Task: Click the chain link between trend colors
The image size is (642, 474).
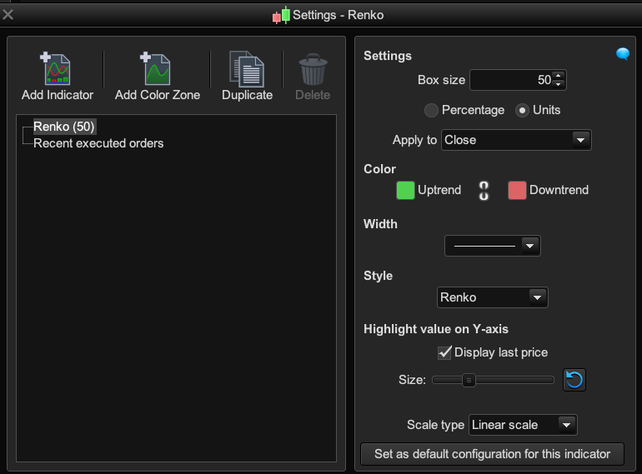Action: (x=484, y=191)
